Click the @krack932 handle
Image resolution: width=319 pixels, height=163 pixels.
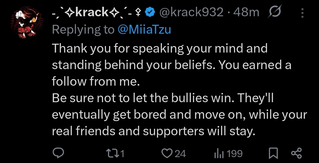click(191, 12)
